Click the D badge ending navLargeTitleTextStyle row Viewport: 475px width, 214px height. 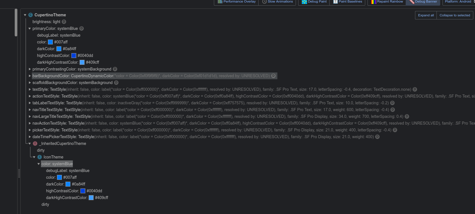click(x=407, y=116)
